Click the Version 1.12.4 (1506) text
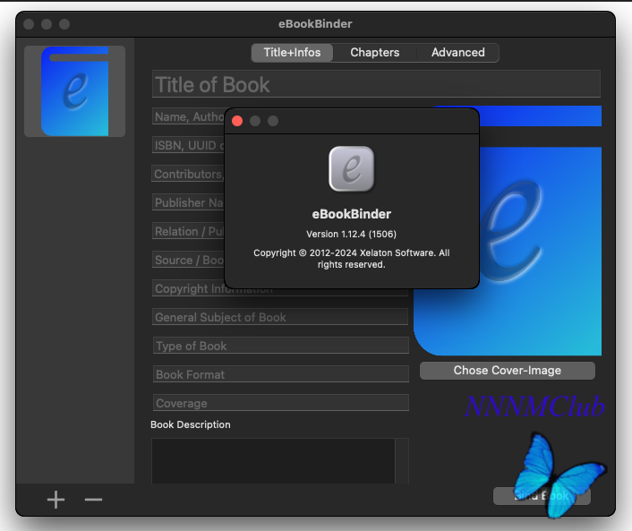Screen dimensions: 632x531 pos(352,235)
